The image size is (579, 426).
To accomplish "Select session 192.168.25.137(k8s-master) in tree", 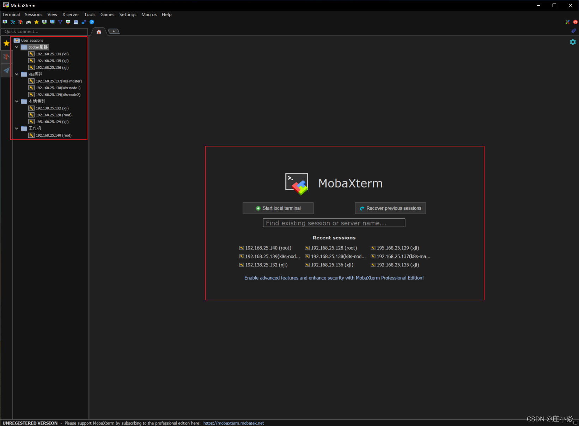I will point(55,81).
